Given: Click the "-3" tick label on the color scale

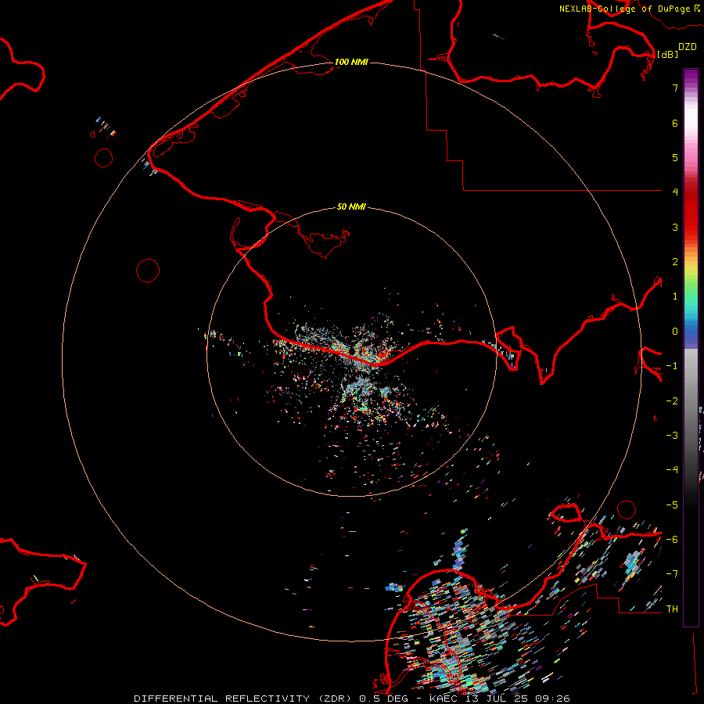Looking at the screenshot, I should 672,436.
